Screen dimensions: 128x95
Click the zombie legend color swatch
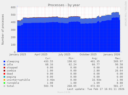[4, 71]
